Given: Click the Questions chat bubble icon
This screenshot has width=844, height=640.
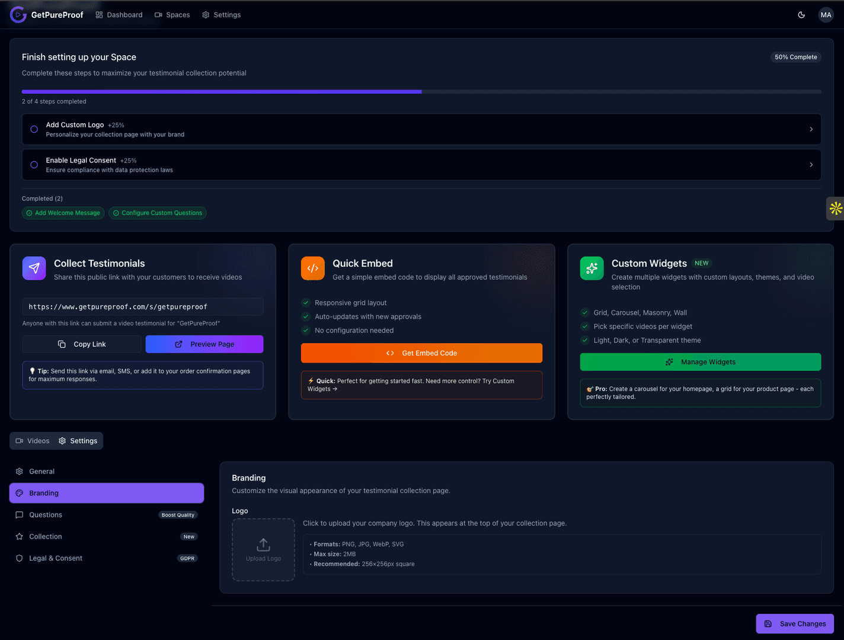Looking at the screenshot, I should click(x=19, y=515).
